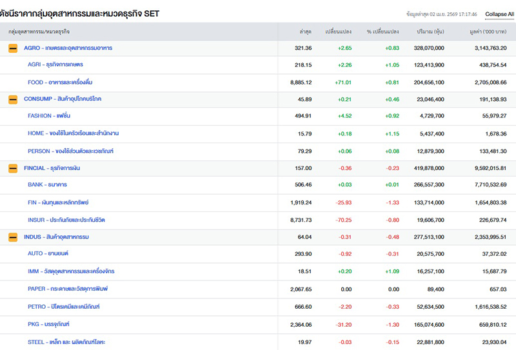Open the STEEL sector link
Screen dimensions: 516x350
pos(66,342)
